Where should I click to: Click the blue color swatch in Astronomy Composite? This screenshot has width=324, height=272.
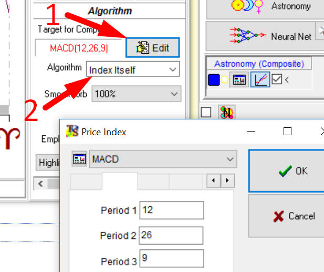click(x=214, y=80)
